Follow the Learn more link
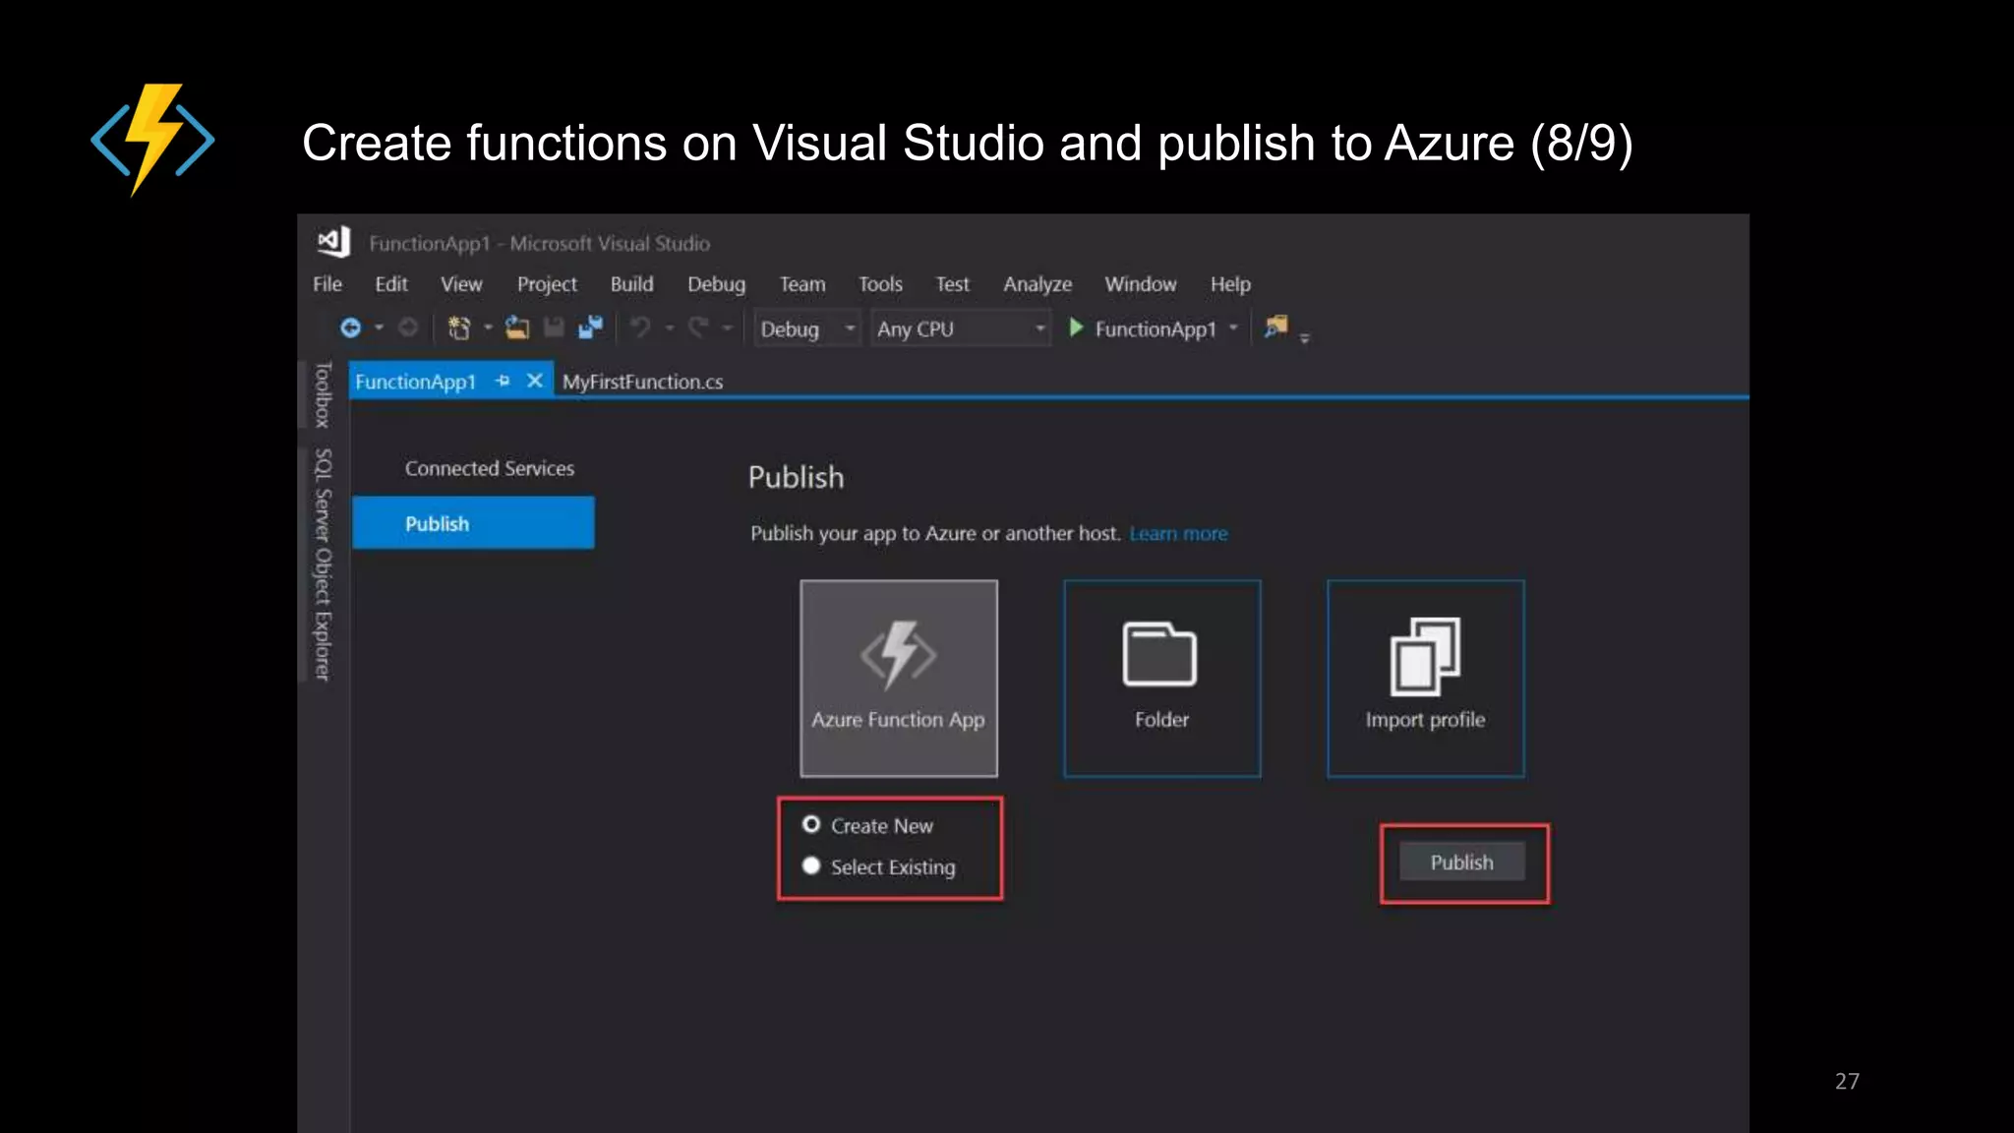The height and width of the screenshot is (1133, 2014). tap(1178, 533)
